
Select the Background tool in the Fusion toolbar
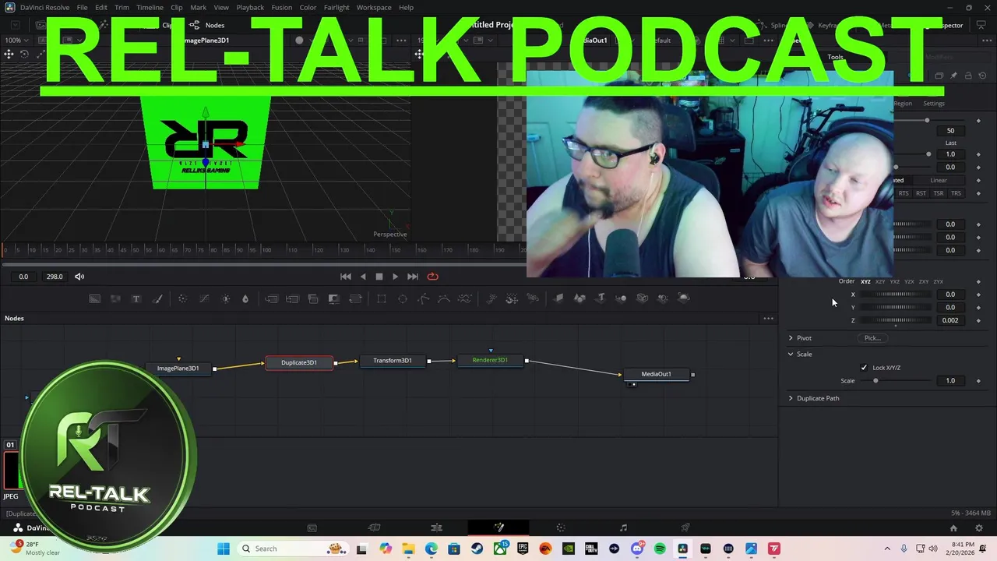(94, 298)
